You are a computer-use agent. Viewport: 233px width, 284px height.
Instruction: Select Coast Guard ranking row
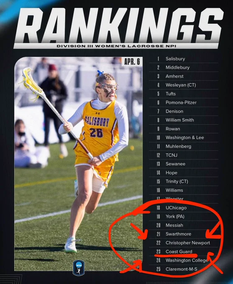[x=184, y=251]
